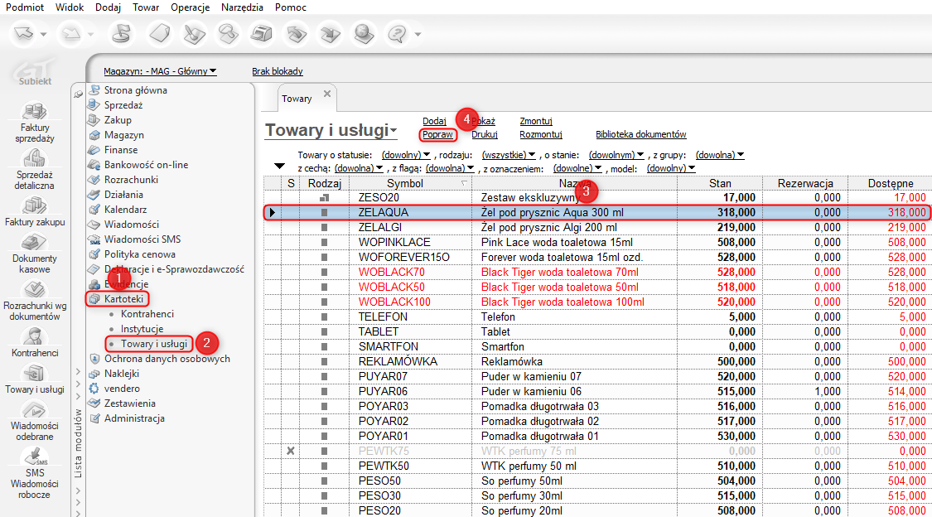
Task: Click the Faktury zakupu icon
Action: (35, 206)
